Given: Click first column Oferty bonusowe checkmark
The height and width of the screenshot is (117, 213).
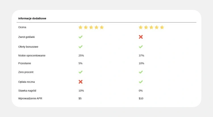Looking at the screenshot, I should (81, 47).
